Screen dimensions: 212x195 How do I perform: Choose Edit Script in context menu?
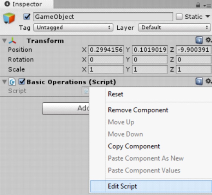point(151,186)
